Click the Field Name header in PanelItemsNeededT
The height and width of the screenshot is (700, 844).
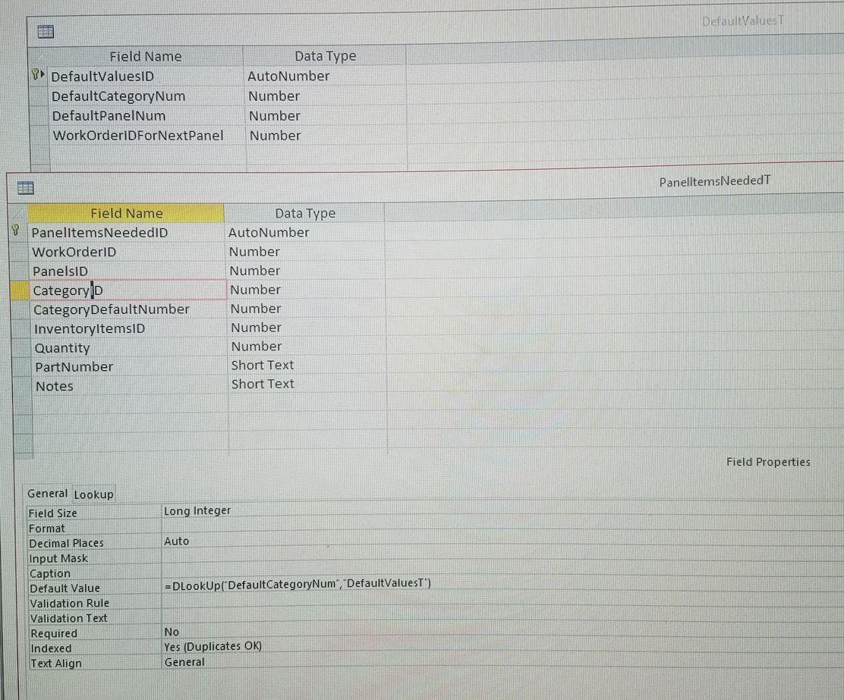coord(126,213)
